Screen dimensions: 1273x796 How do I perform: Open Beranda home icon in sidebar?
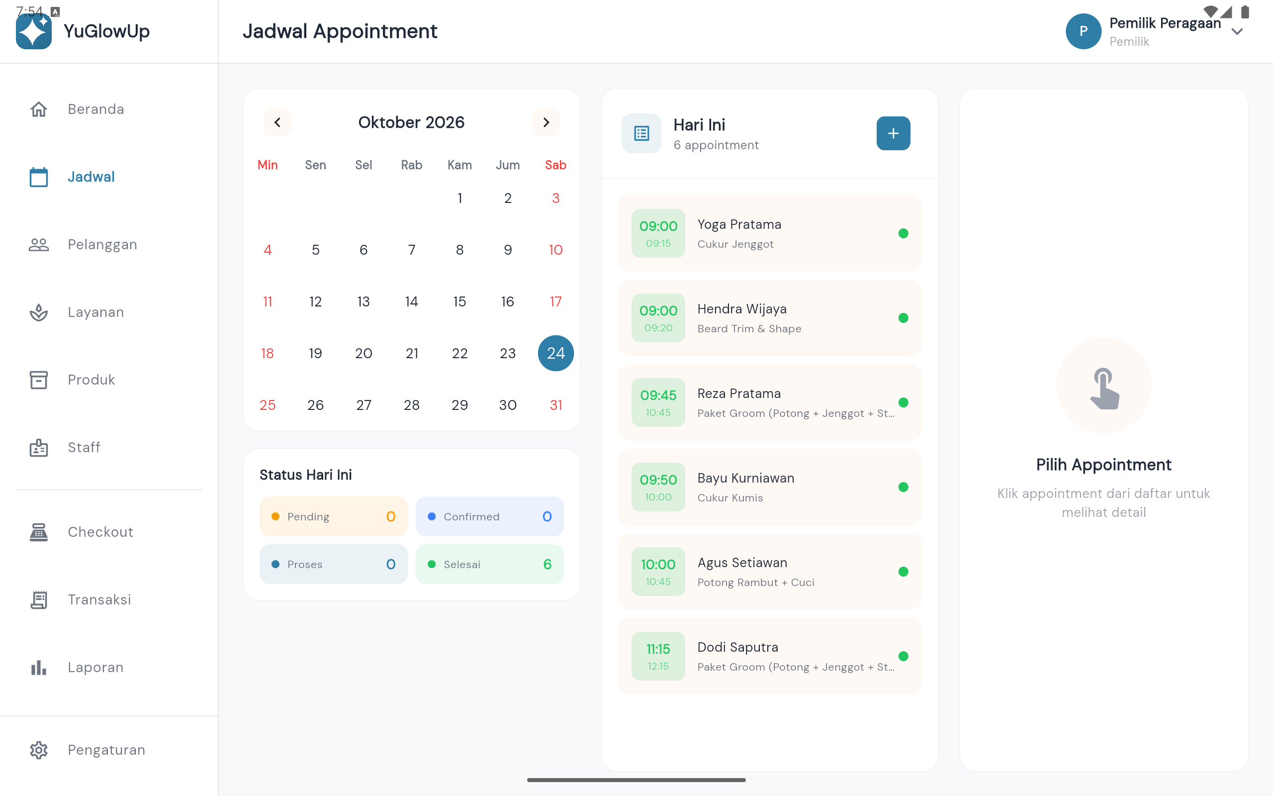(39, 109)
